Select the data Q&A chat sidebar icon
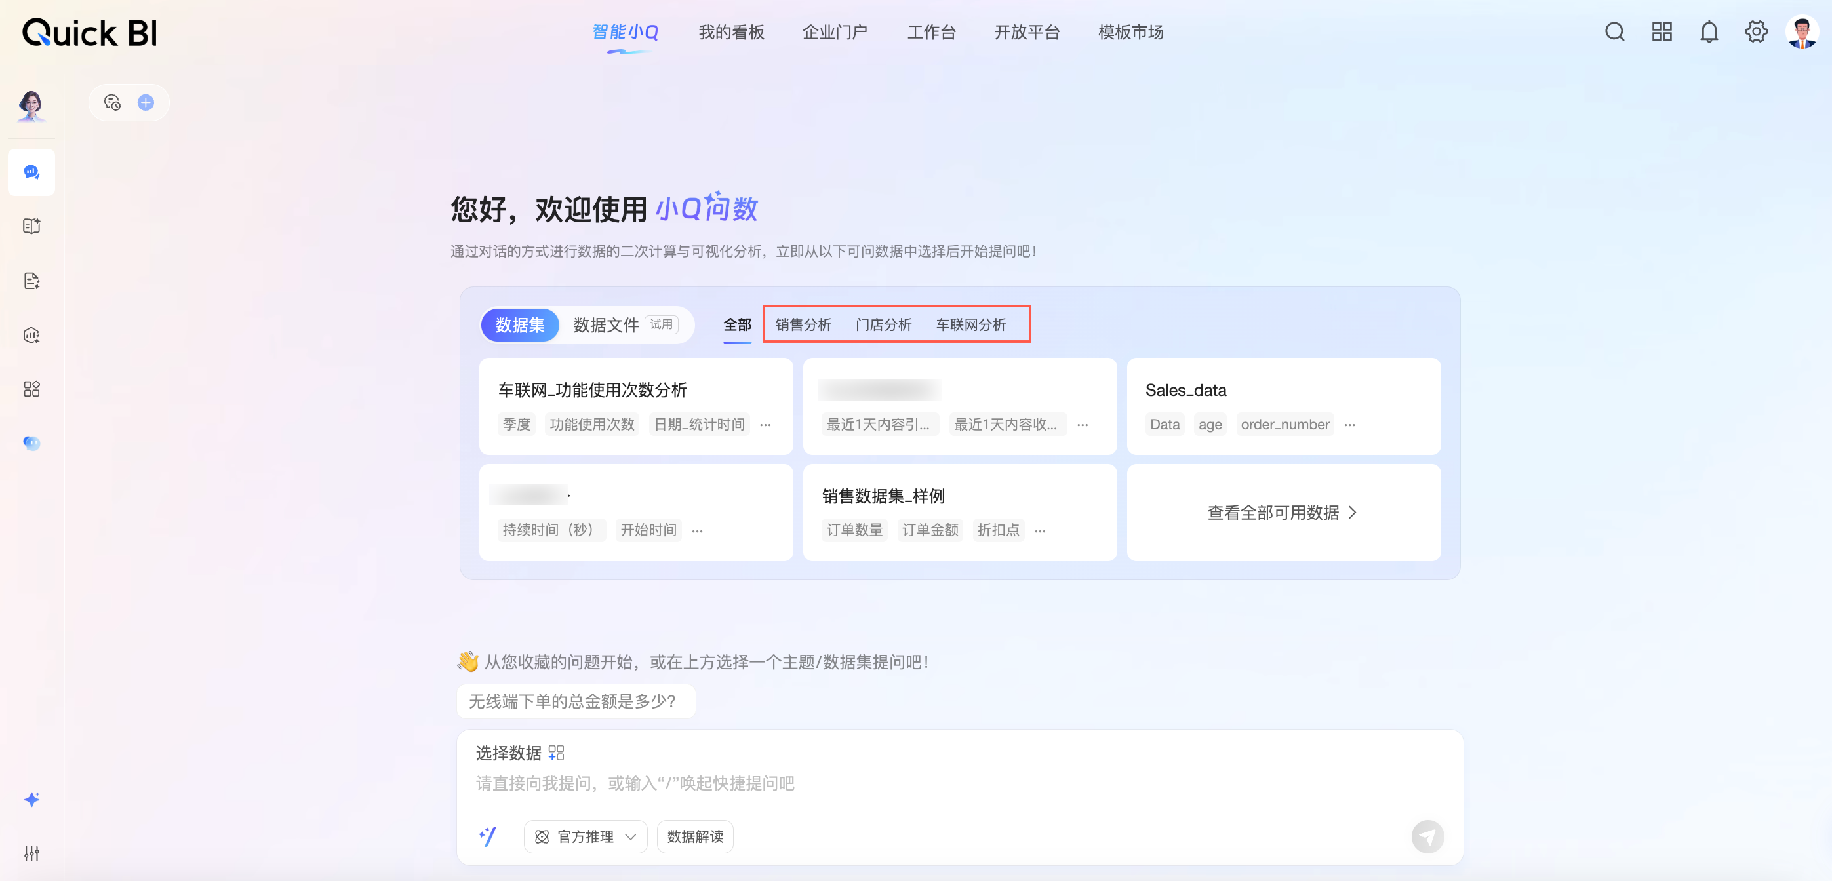Viewport: 1832px width, 881px height. (31, 172)
